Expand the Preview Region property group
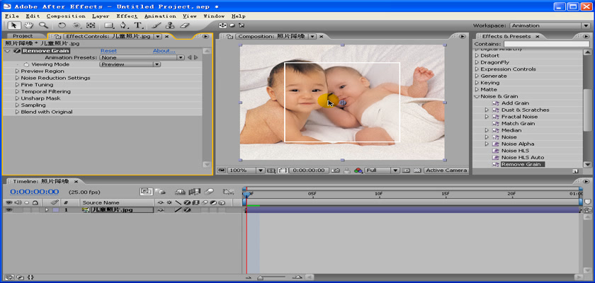 [x=17, y=71]
